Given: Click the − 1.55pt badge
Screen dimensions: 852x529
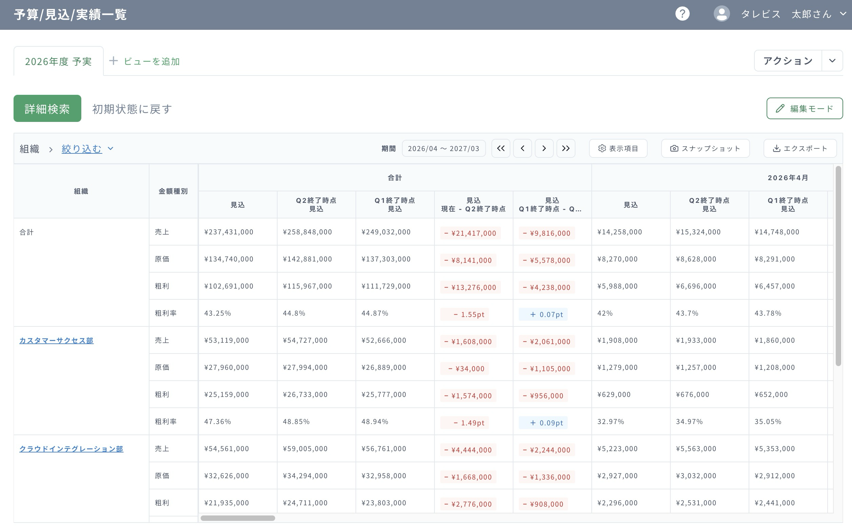Looking at the screenshot, I should click(465, 314).
